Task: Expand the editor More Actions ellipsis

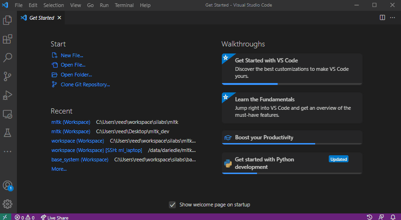Action: pos(393,17)
